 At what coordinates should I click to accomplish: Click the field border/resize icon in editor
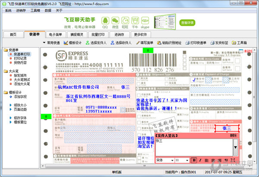point(233,160)
